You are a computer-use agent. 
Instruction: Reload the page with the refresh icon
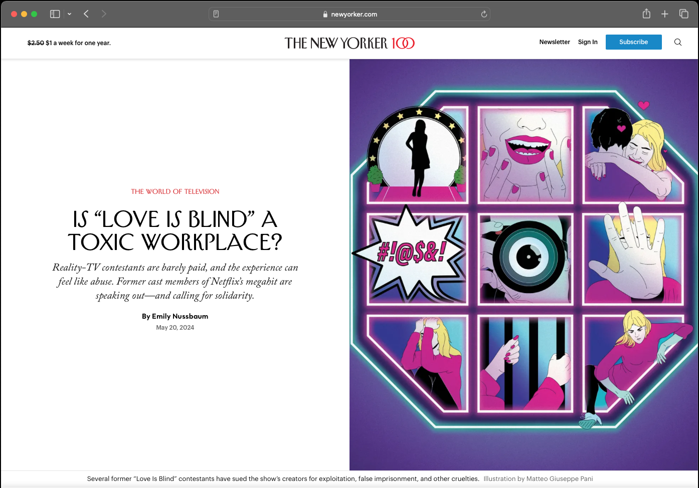pos(484,14)
